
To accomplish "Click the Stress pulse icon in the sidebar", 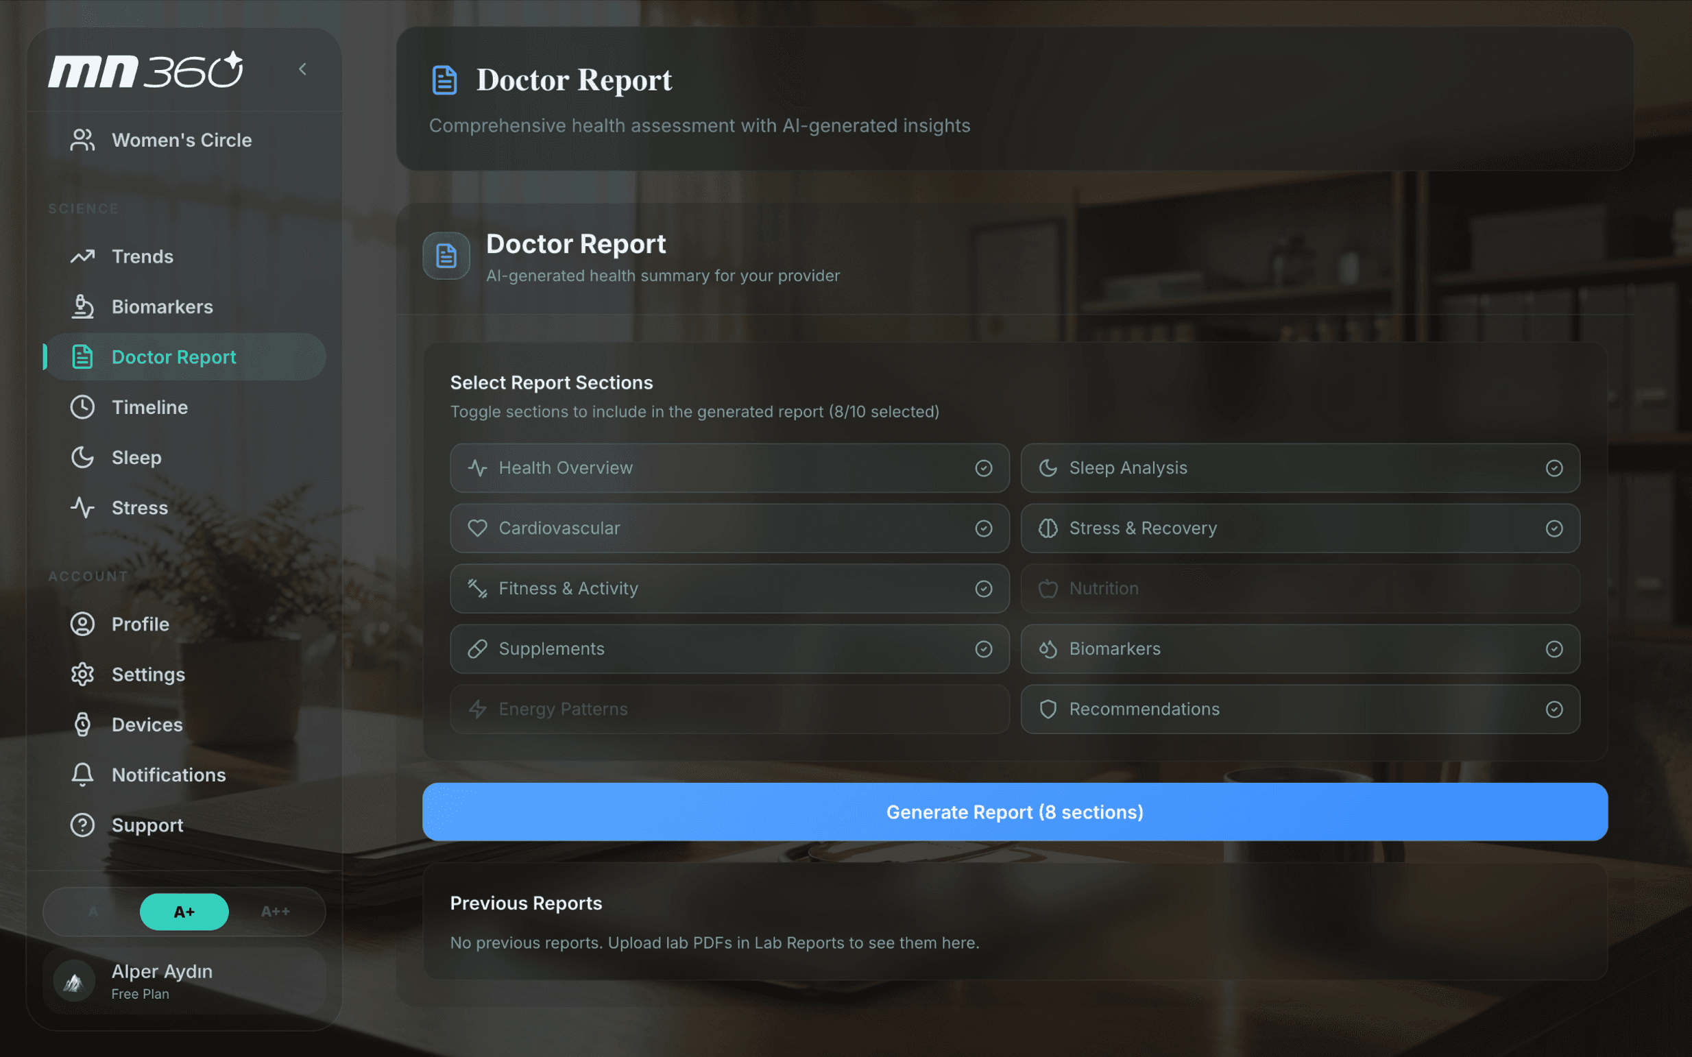I will pyautogui.click(x=82, y=508).
